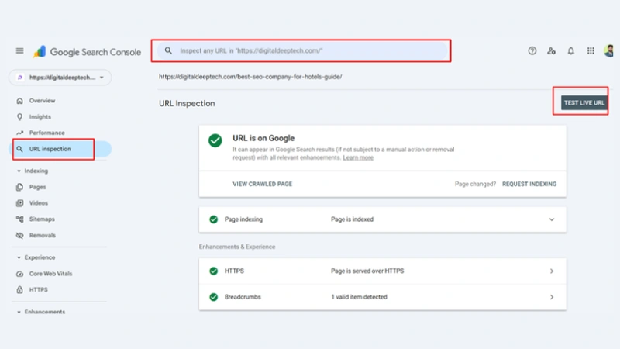Click the Inspect any URL search field
This screenshot has height=349, width=620.
point(302,50)
